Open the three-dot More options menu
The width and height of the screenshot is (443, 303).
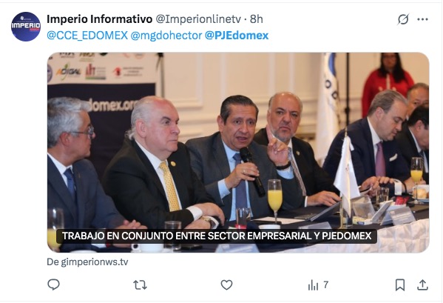422,19
